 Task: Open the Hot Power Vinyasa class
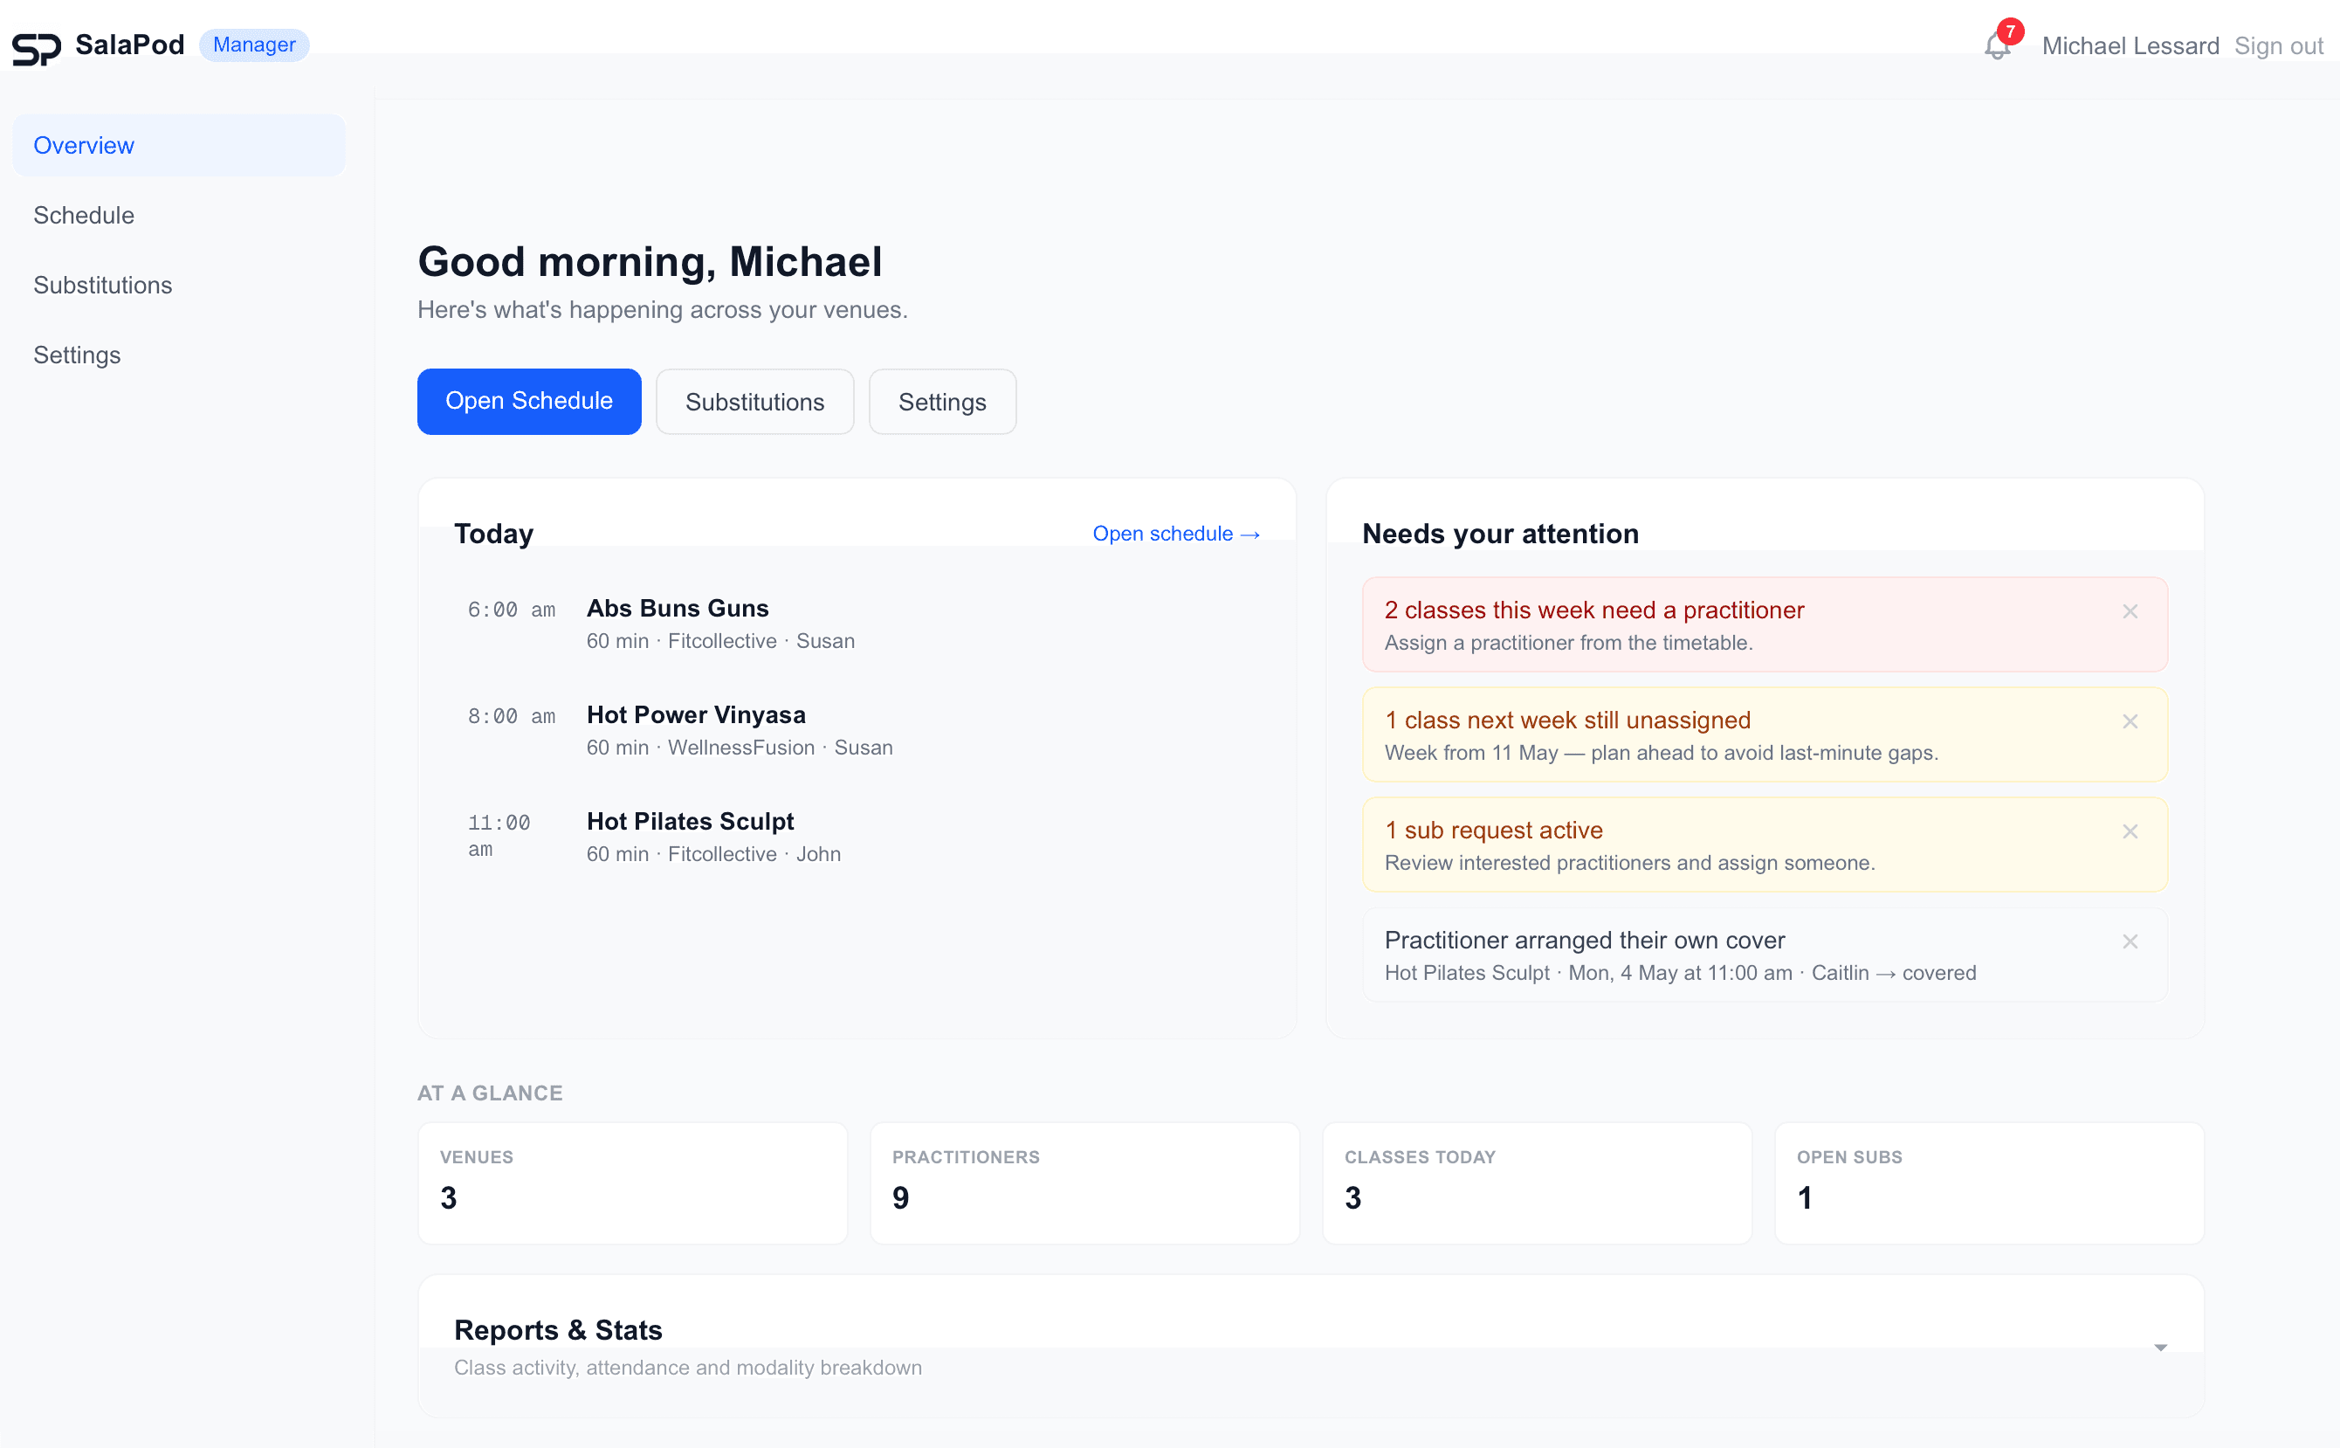coord(857,731)
